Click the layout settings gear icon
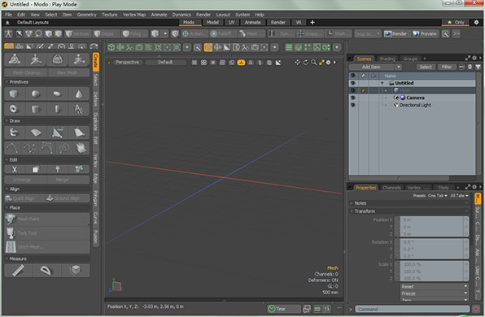The width and height of the screenshot is (485, 317). (x=476, y=22)
